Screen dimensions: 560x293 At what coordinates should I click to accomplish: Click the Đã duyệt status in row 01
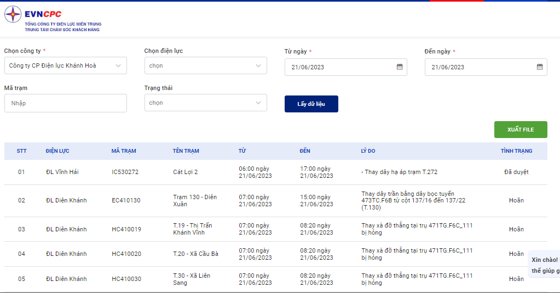tap(516, 172)
